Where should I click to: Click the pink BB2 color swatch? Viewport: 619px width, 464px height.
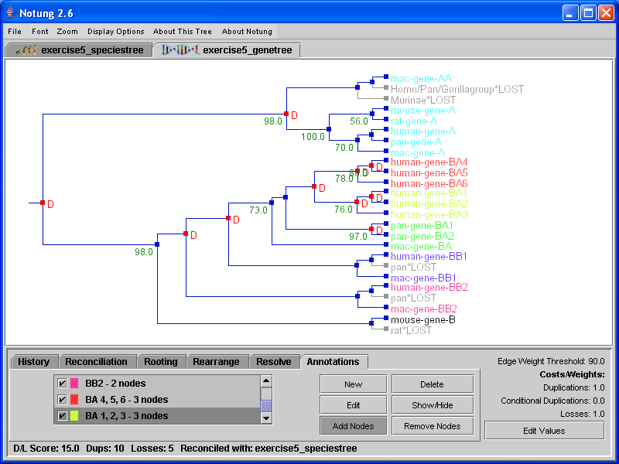click(75, 384)
